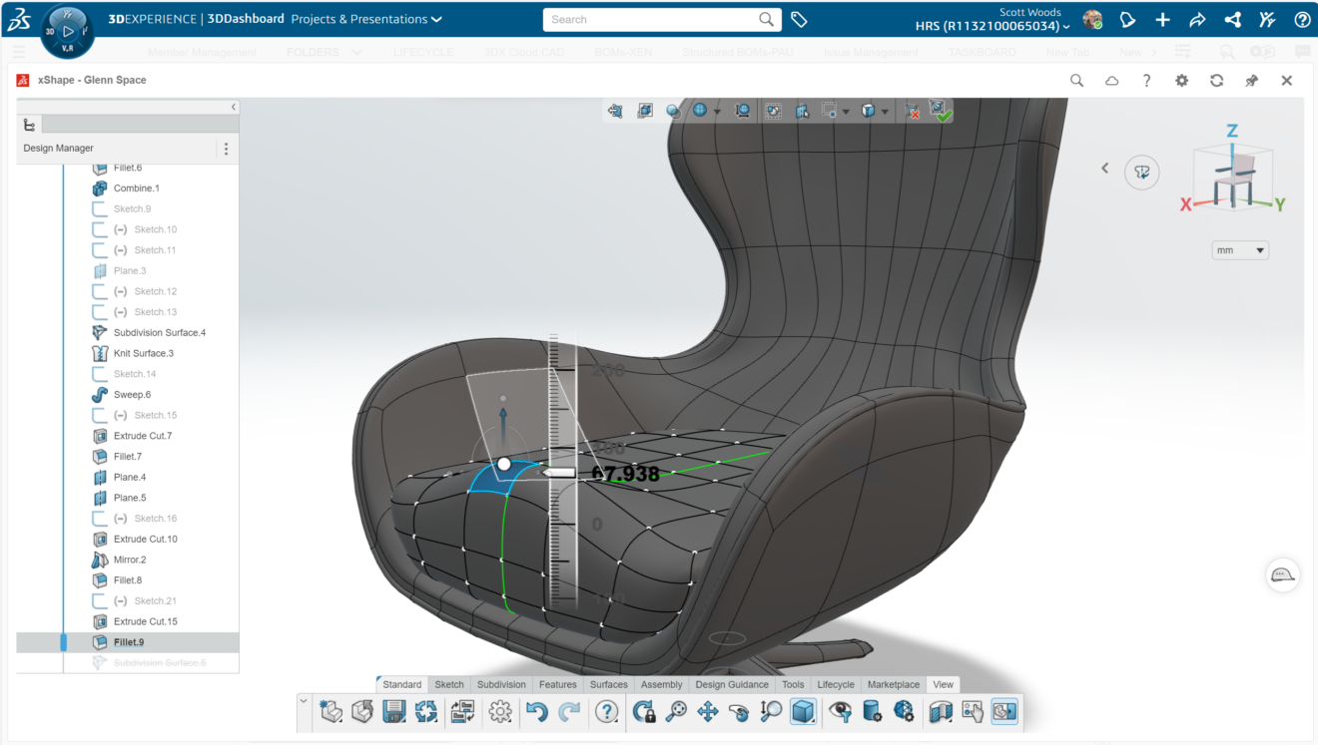Click the Undo icon in the Standard toolbar
The image size is (1318, 745).
tap(538, 711)
